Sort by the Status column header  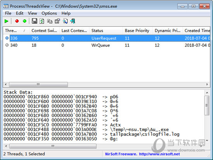106,31
